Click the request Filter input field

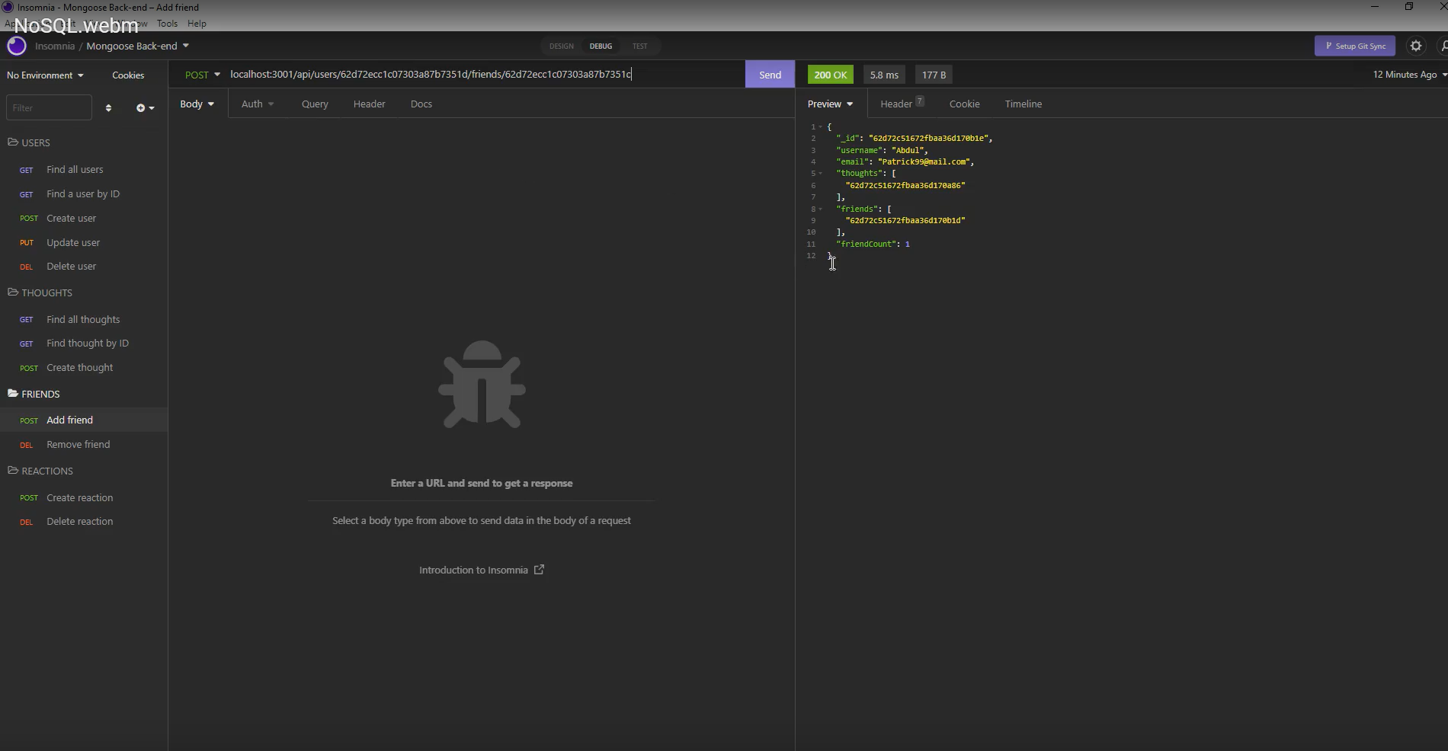point(49,107)
